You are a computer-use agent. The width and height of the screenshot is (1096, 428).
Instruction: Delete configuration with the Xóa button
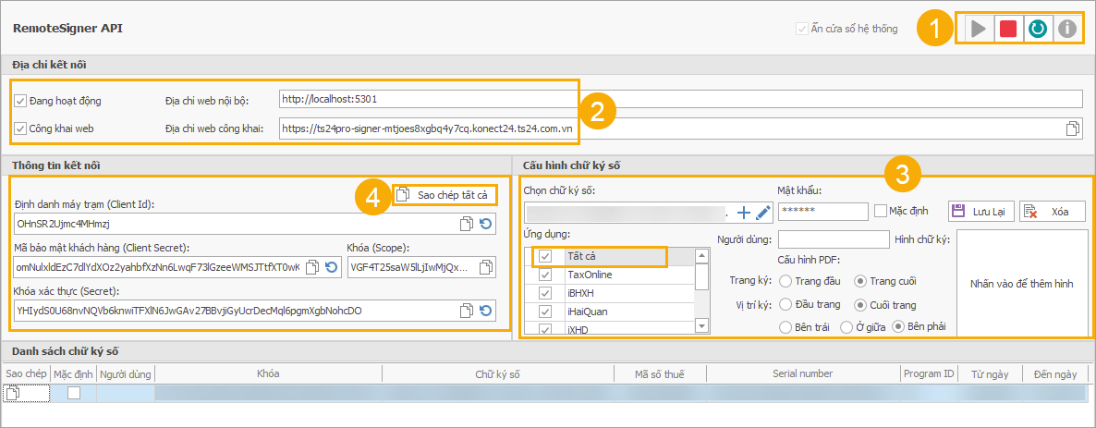click(x=1052, y=211)
